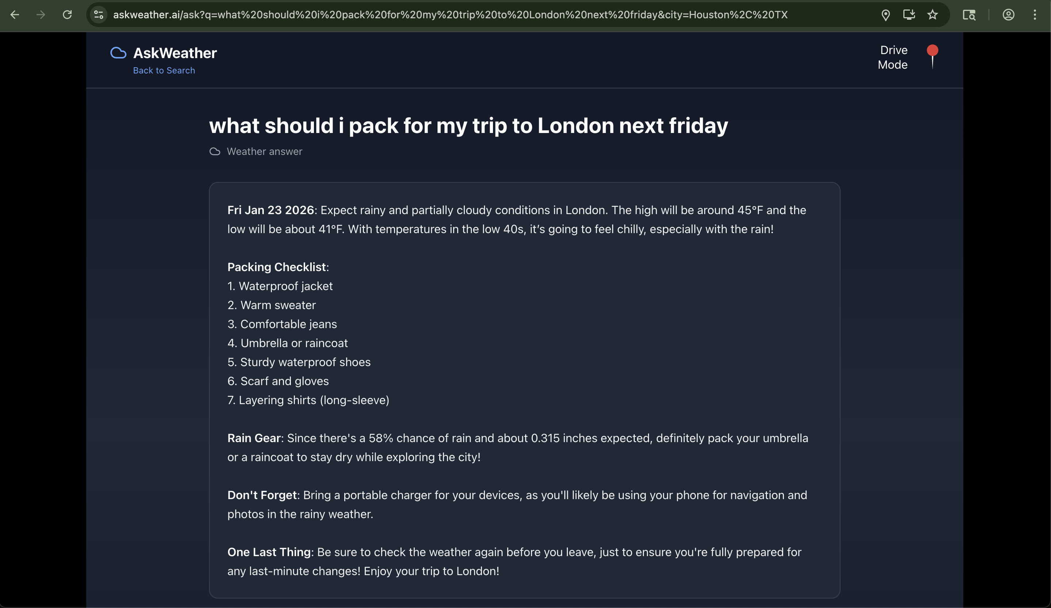Open the search-this-page icon near the profile avatar
The image size is (1051, 608).
(x=969, y=15)
